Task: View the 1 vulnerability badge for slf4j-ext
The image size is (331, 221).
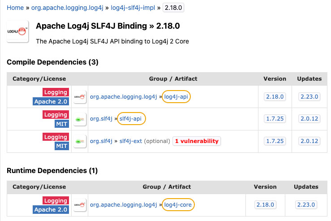Action: pos(197,141)
